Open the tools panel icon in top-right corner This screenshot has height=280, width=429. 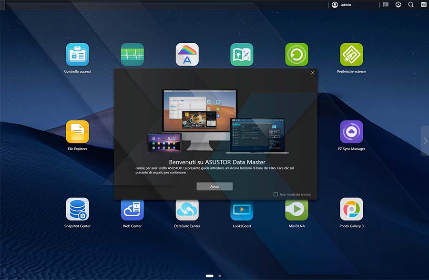coord(424,5)
